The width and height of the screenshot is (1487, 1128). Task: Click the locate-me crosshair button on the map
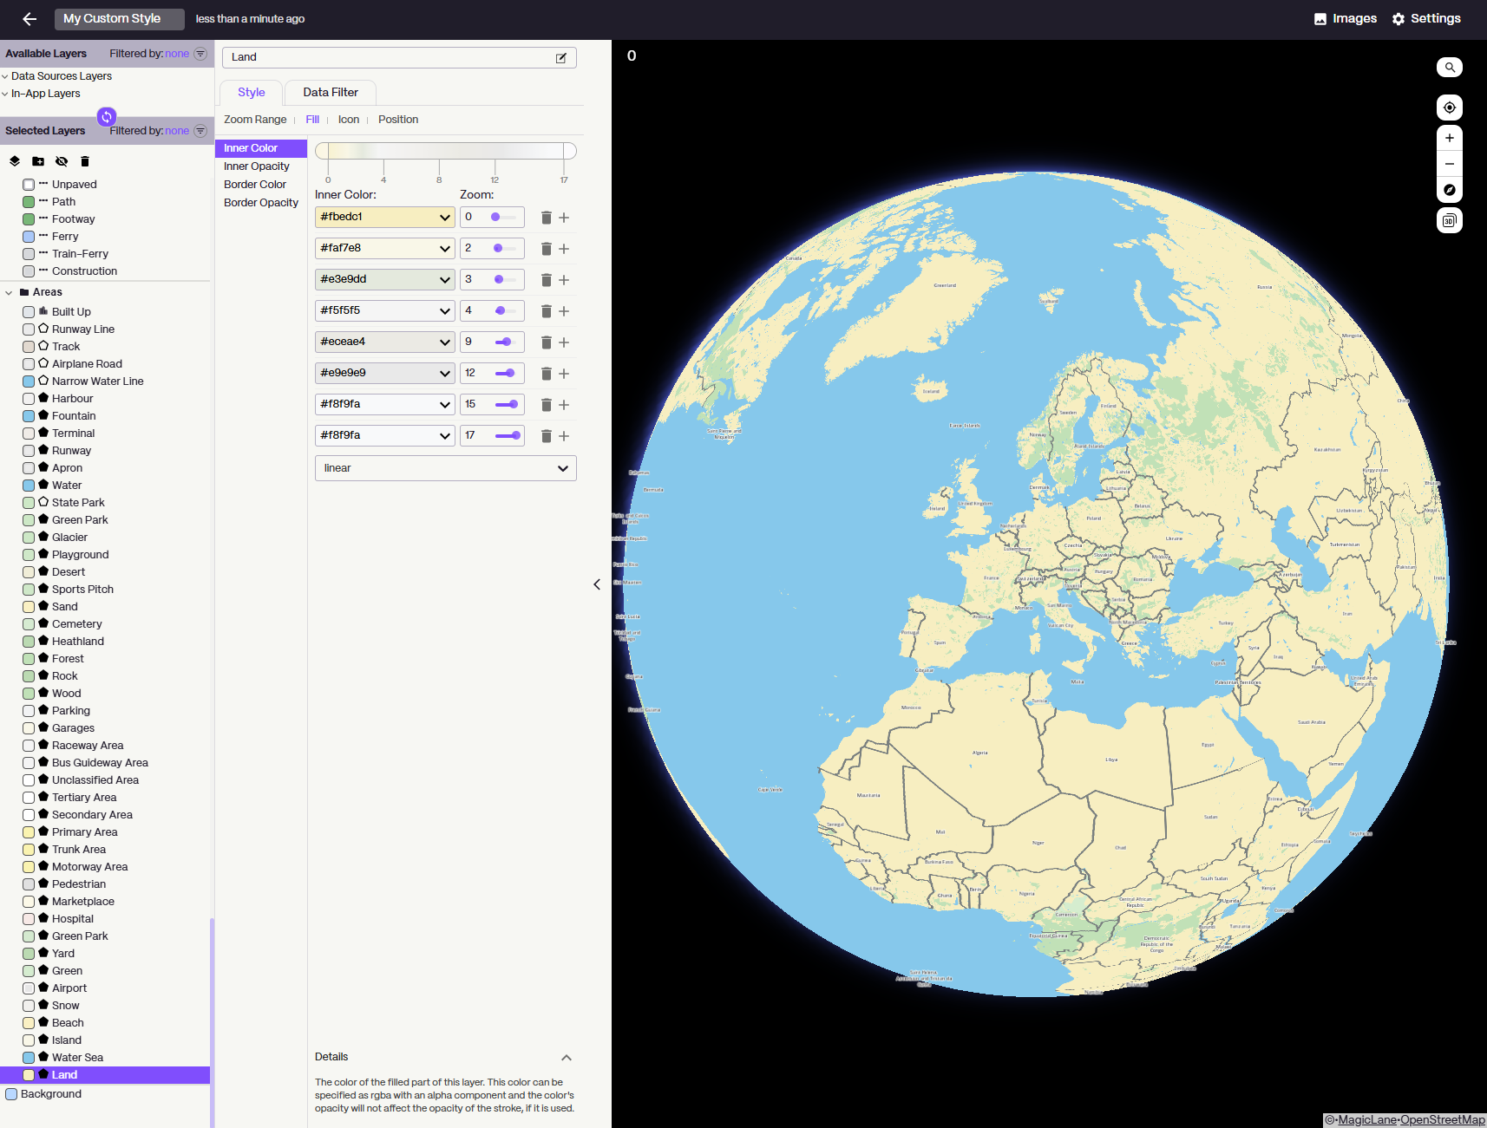[1449, 108]
